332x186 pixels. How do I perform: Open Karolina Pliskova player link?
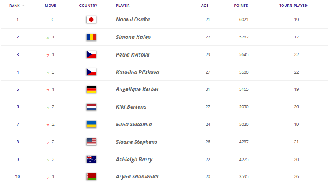tap(137, 72)
